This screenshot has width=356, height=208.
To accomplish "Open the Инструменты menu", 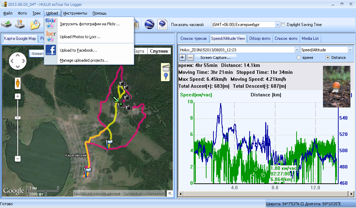I will [x=75, y=13].
